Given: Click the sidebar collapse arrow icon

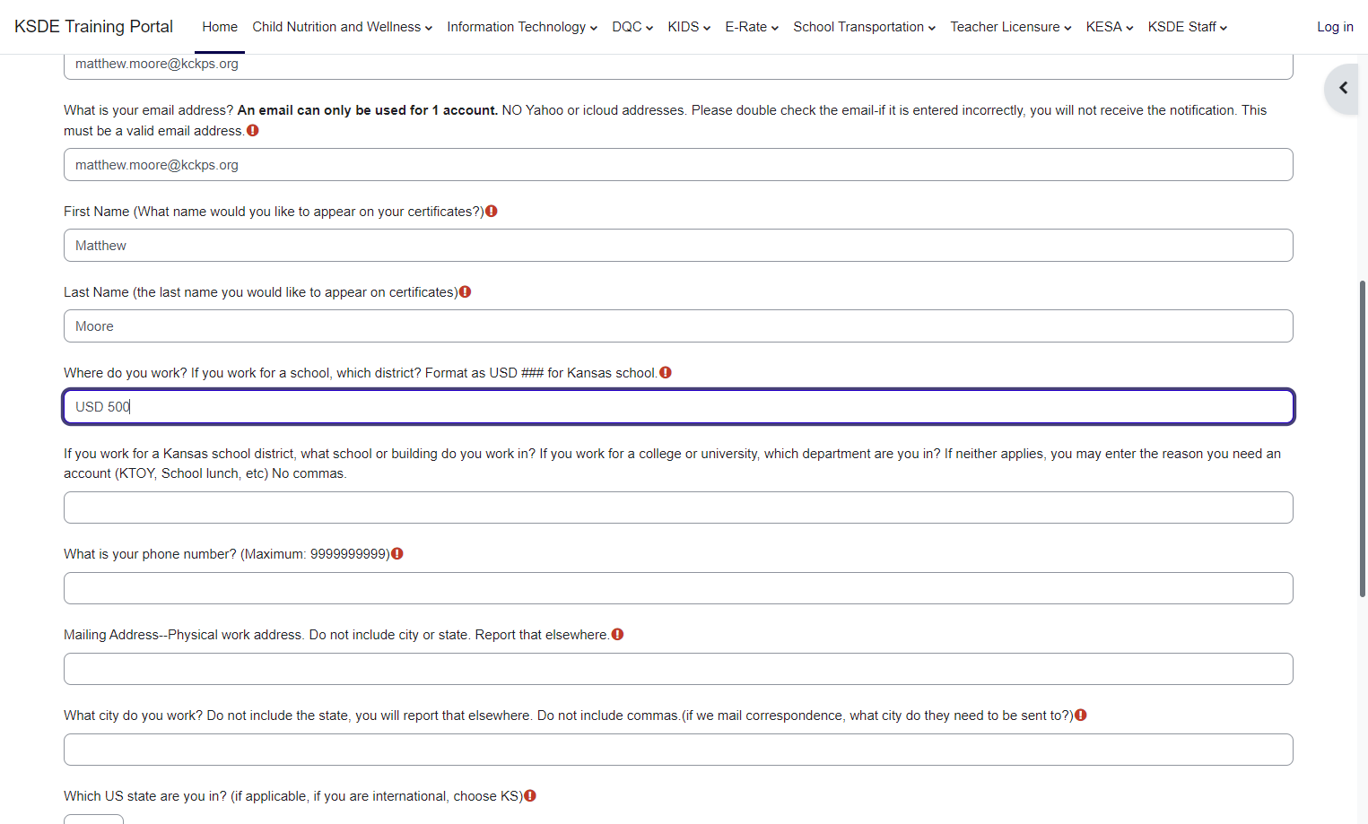Looking at the screenshot, I should [1343, 88].
